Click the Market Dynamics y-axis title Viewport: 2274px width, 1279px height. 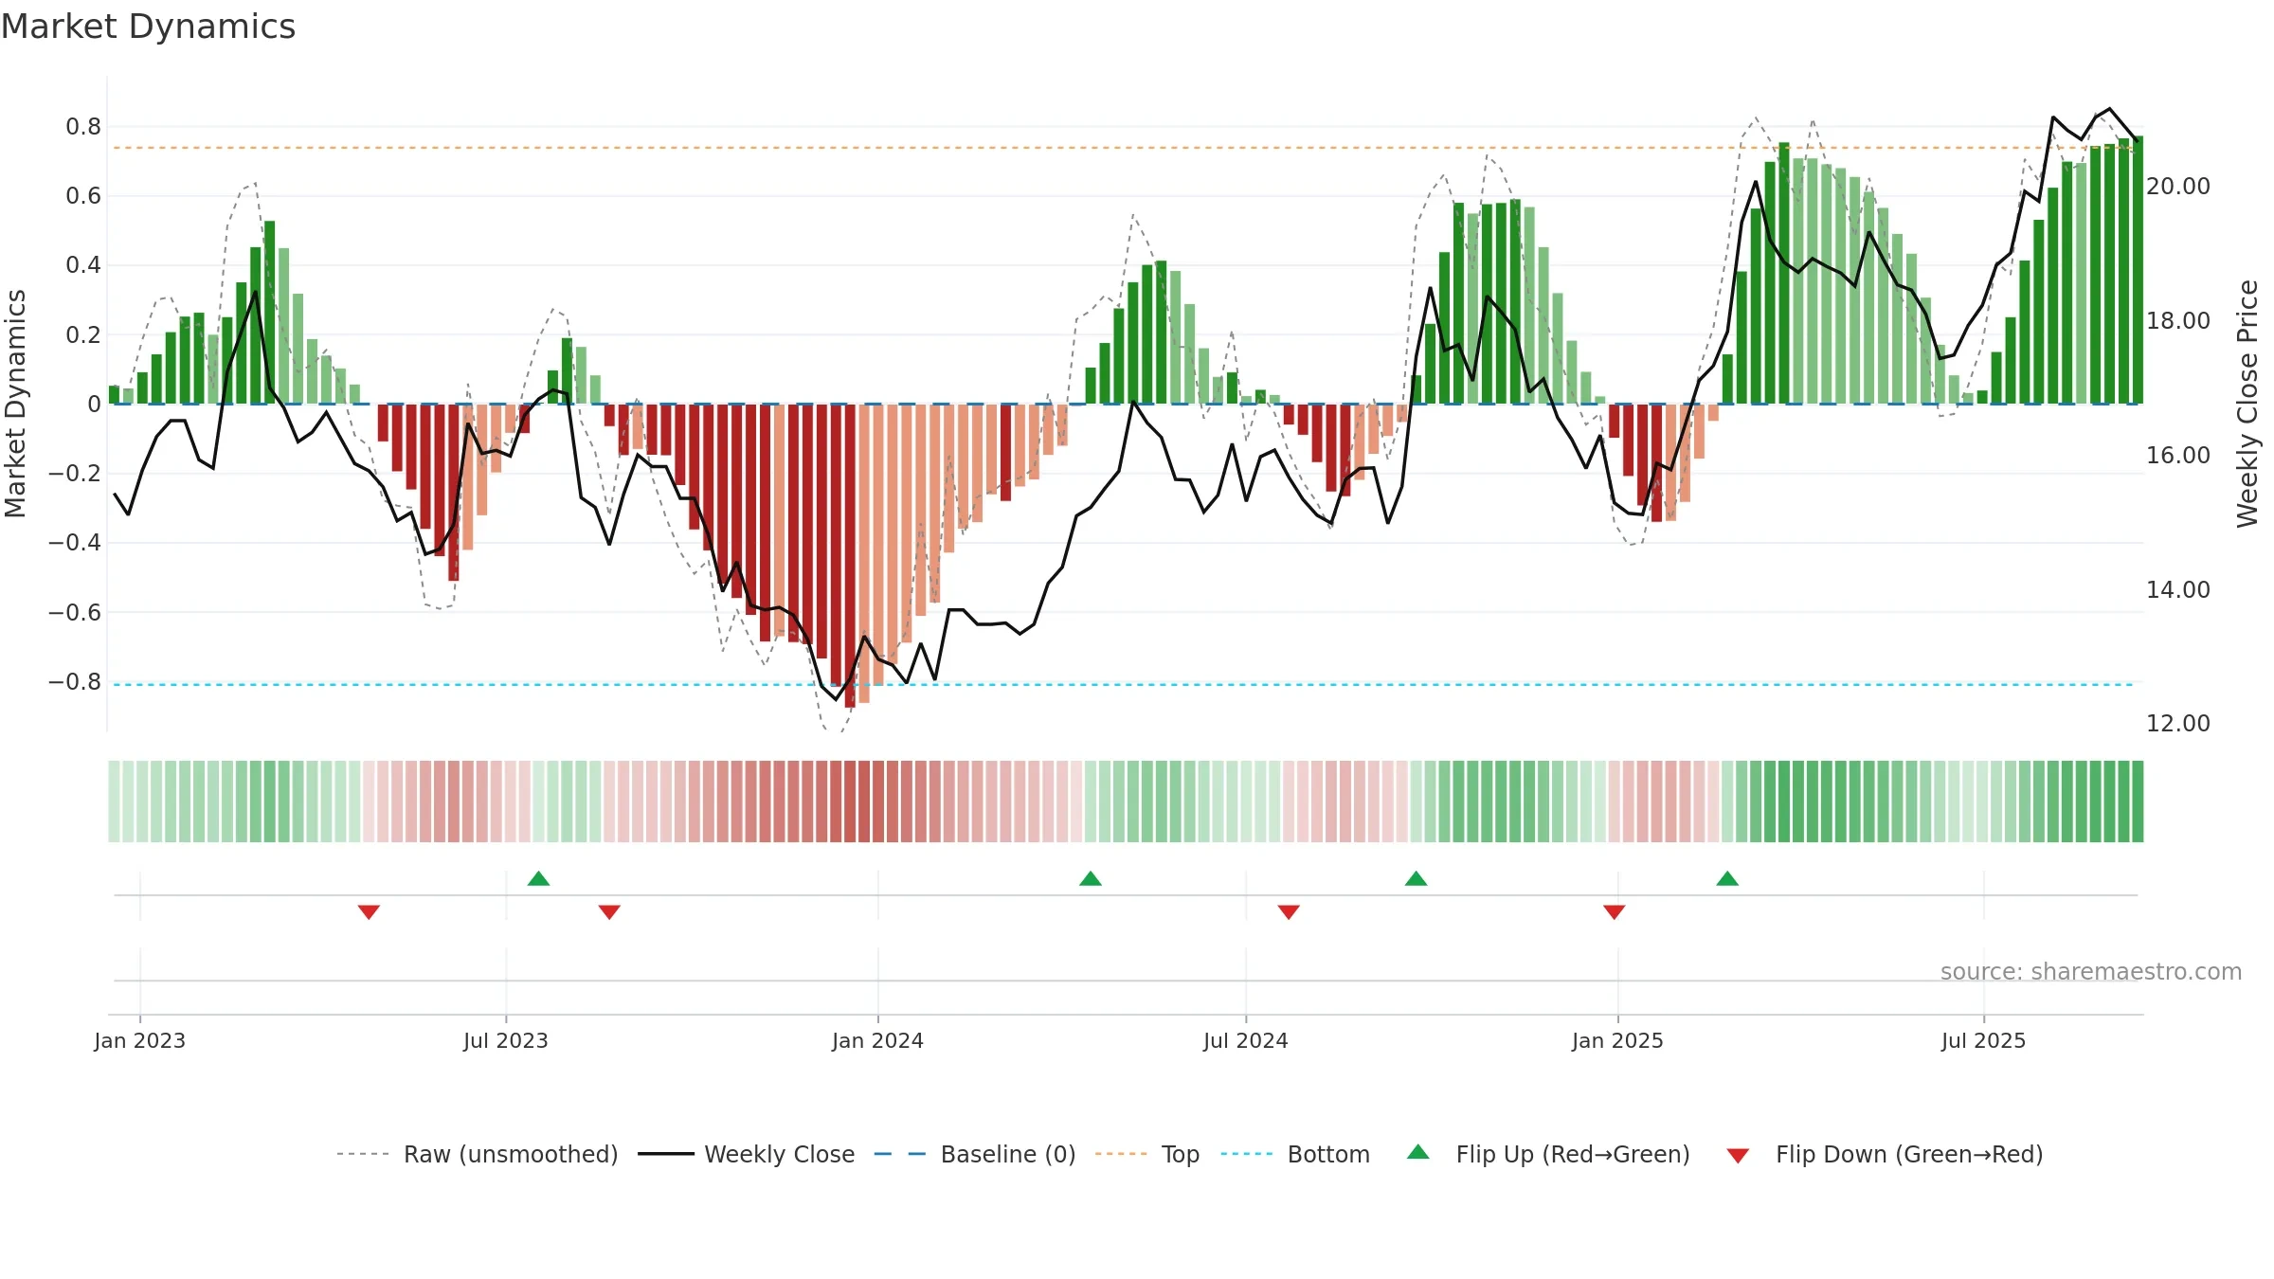pyautogui.click(x=15, y=404)
